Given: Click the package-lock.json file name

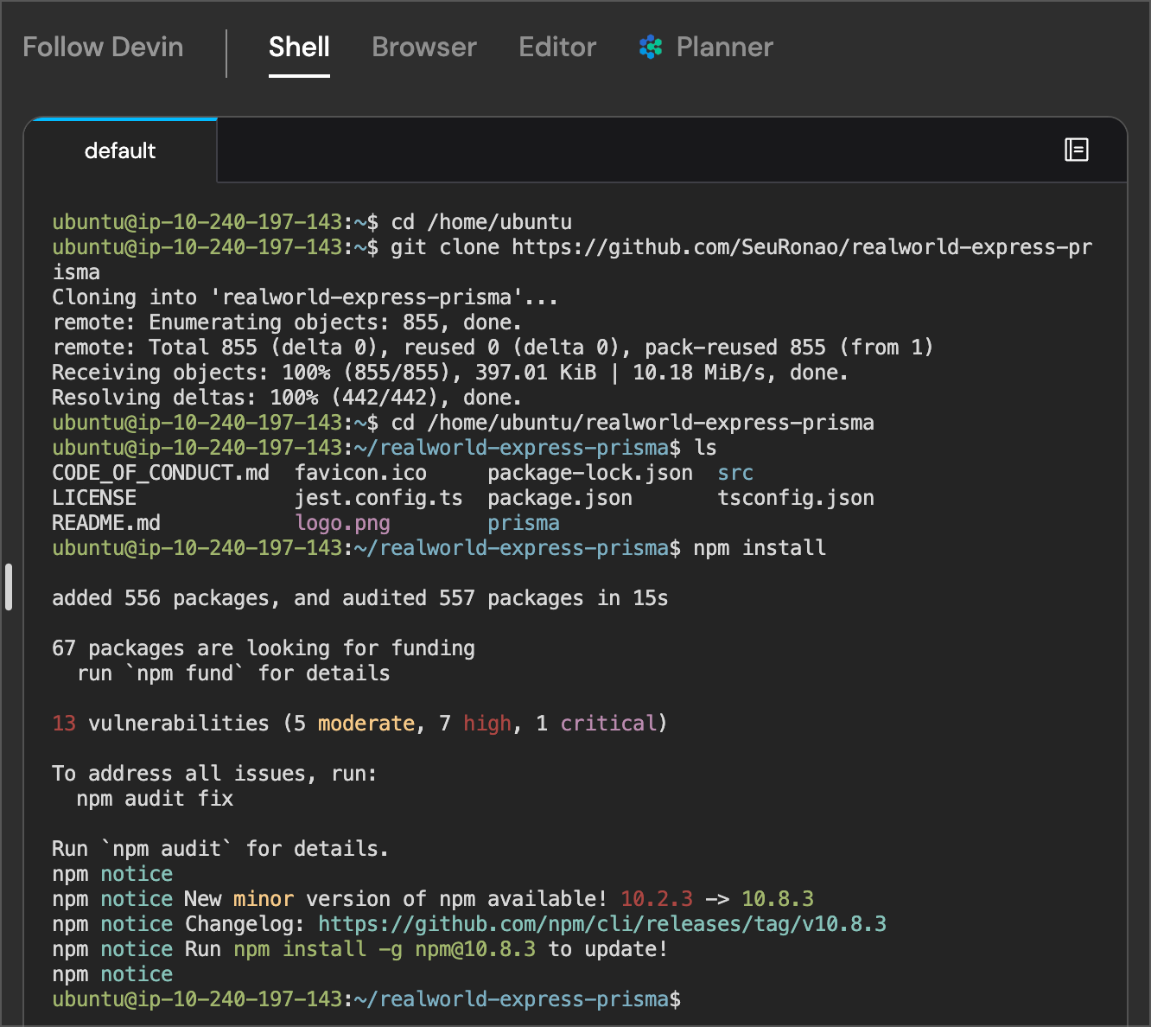Looking at the screenshot, I should pos(590,473).
